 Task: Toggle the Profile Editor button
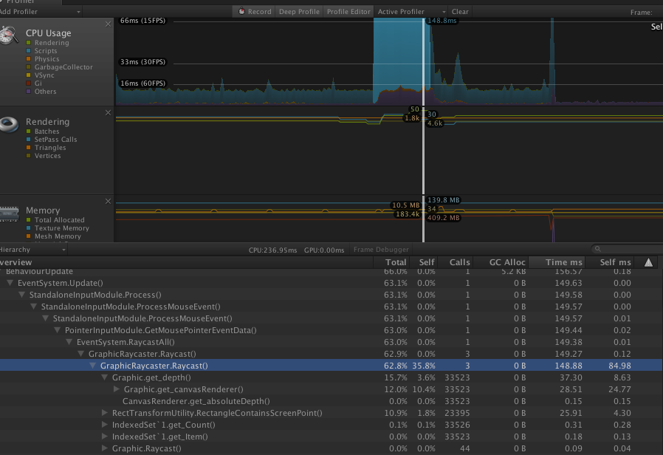pos(348,11)
